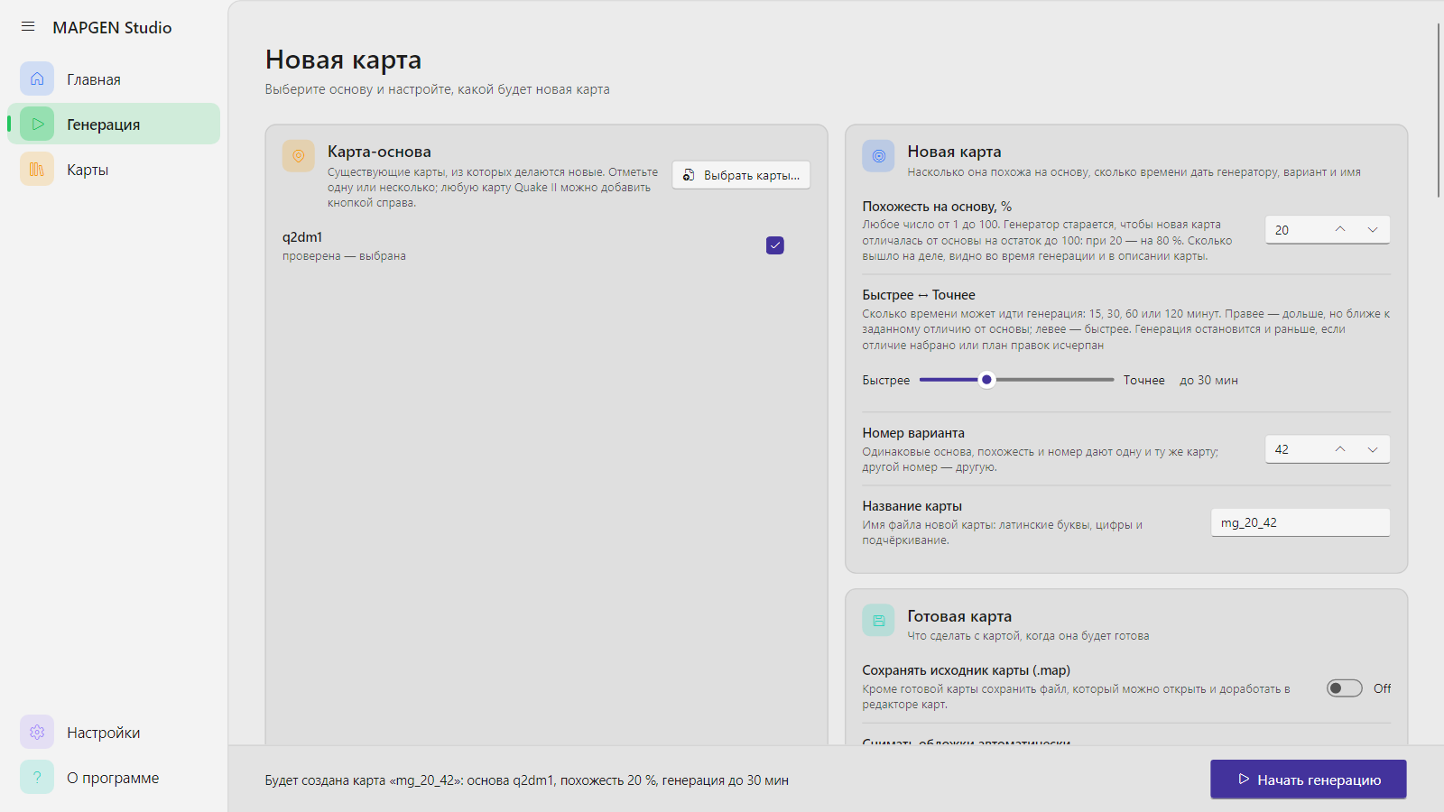This screenshot has height=812, width=1444.
Task: Increase Похожесть на основу value
Action: [1340, 229]
